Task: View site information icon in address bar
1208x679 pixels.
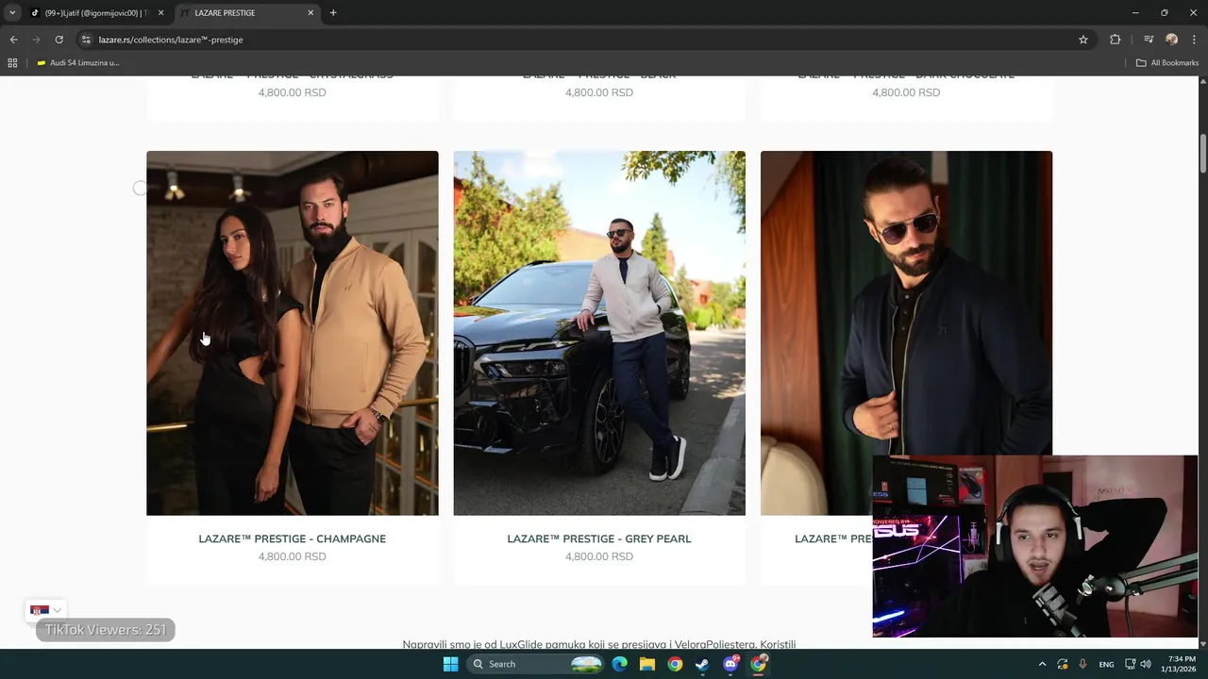Action: click(86, 40)
